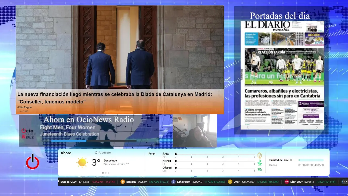Image resolution: width=348 pixels, height=196 pixels.
Task: Click the EUR to USD rate 1,16338
Action: pos(84,182)
